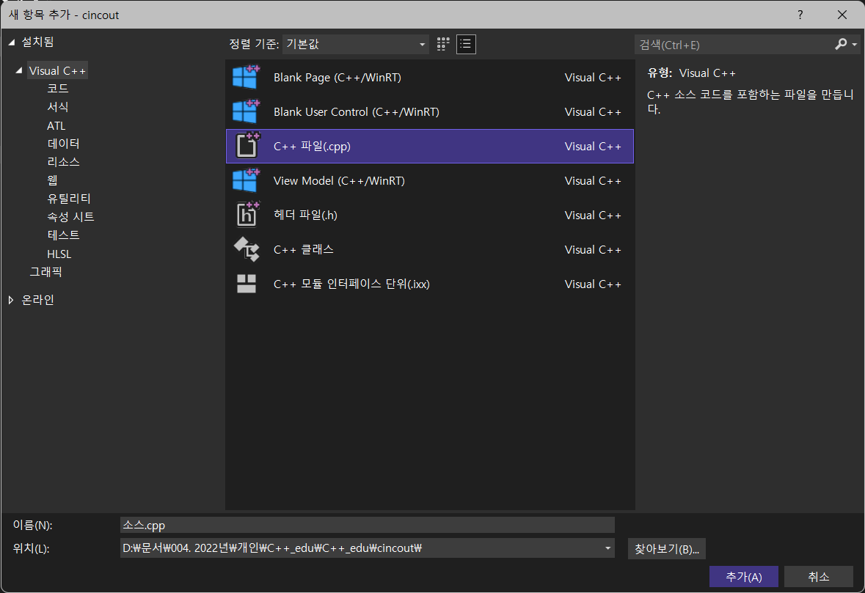
Task: Select the ATL category
Action: pos(56,125)
